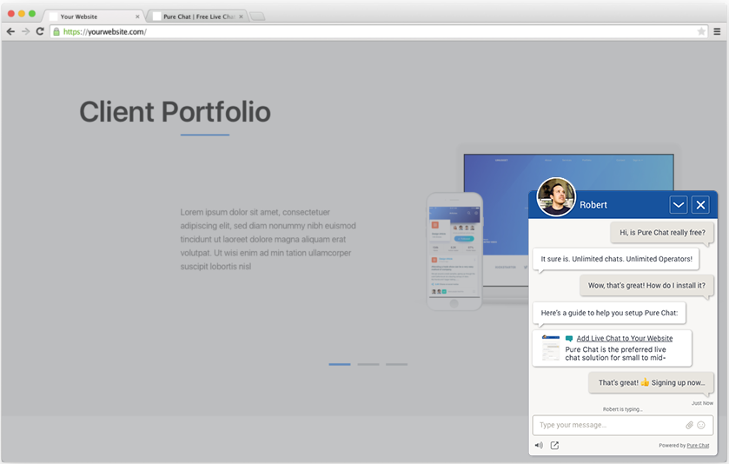Click the macOS red close window button
Image resolution: width=729 pixels, height=464 pixels.
[11, 14]
